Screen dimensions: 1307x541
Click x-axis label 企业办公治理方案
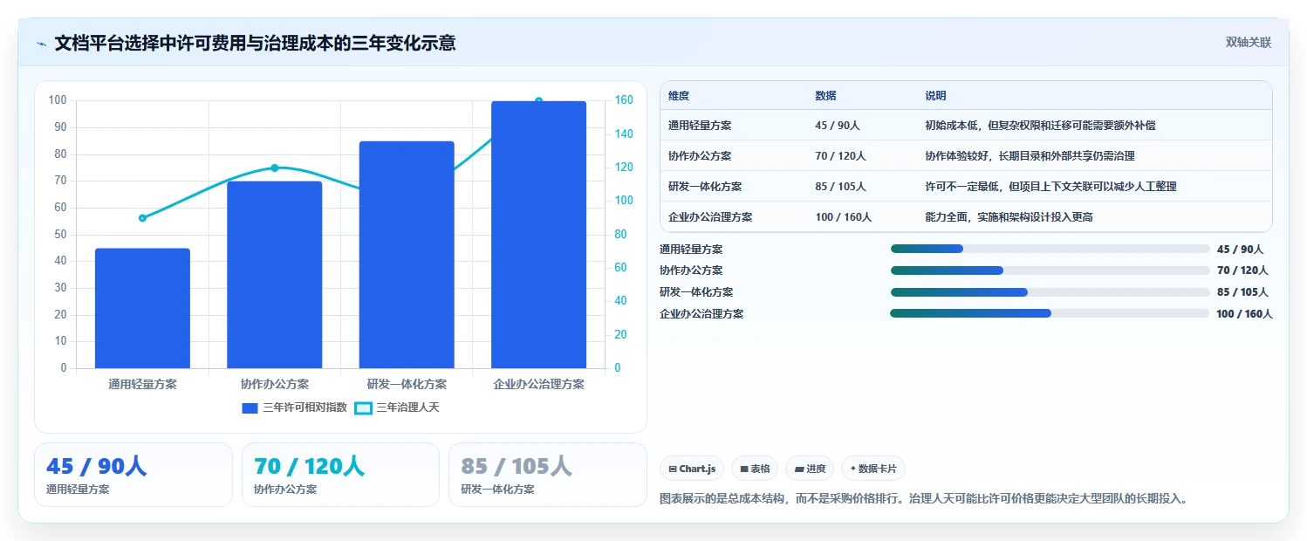538,384
